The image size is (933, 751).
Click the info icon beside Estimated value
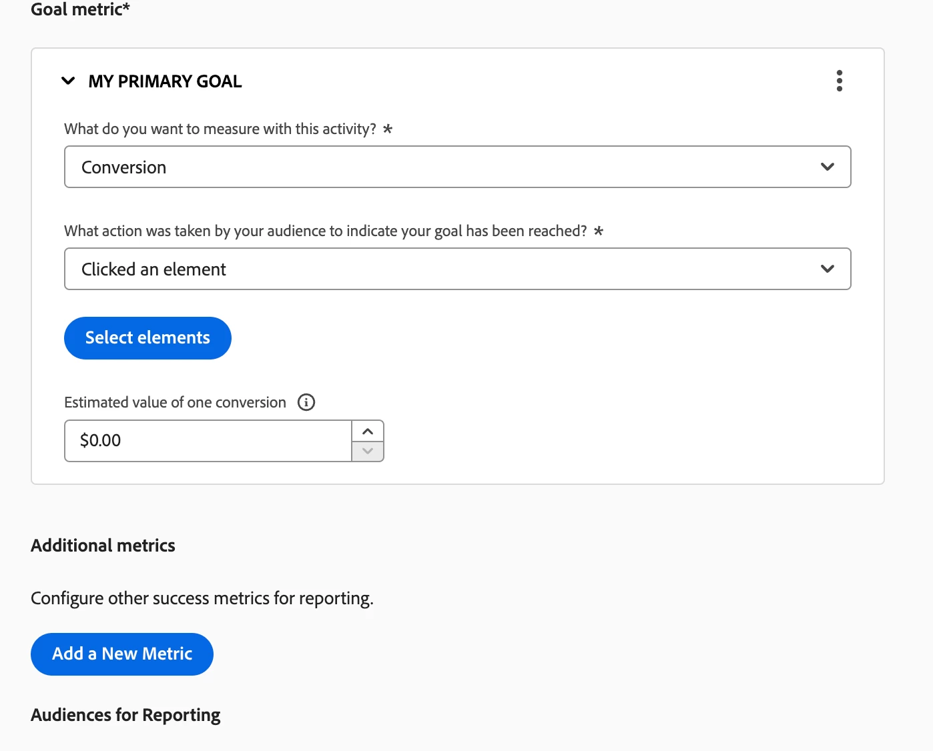click(x=306, y=402)
